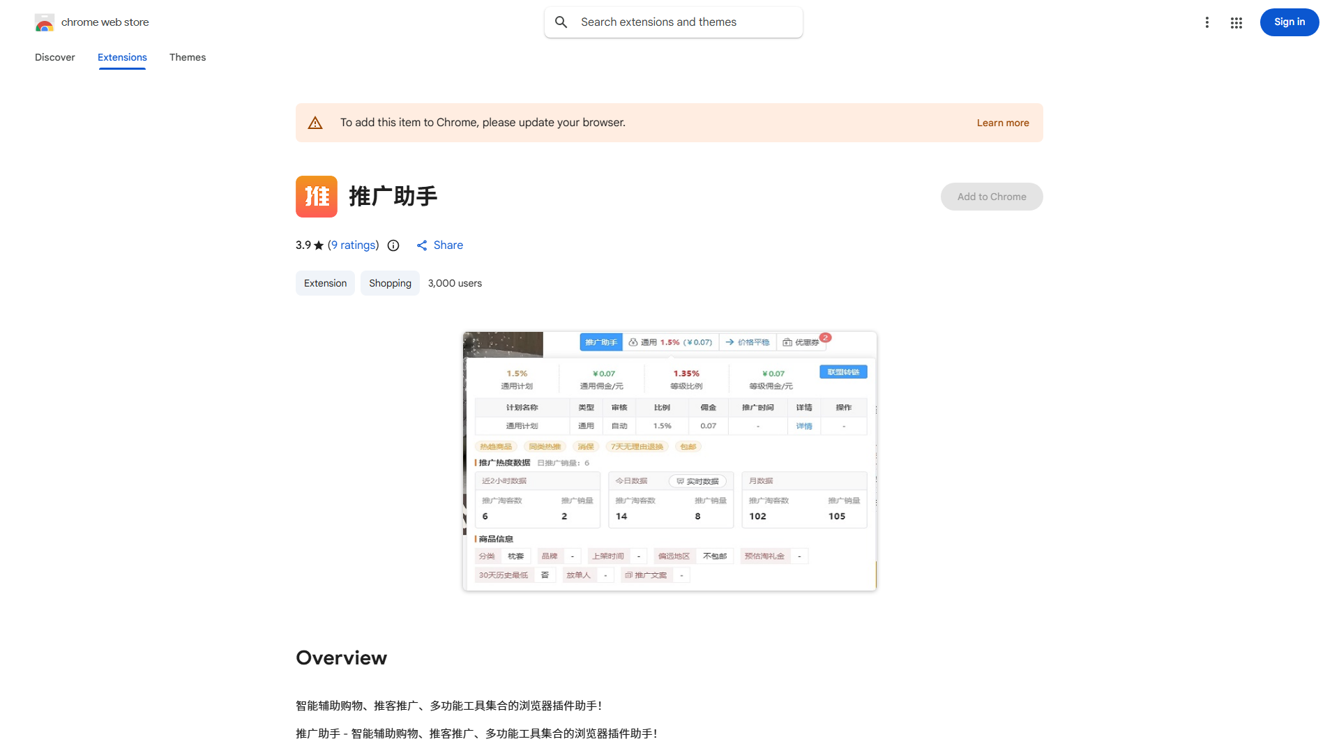This screenshot has width=1339, height=753.
Task: Click the Chrome Web Store logo
Action: pos(45,22)
